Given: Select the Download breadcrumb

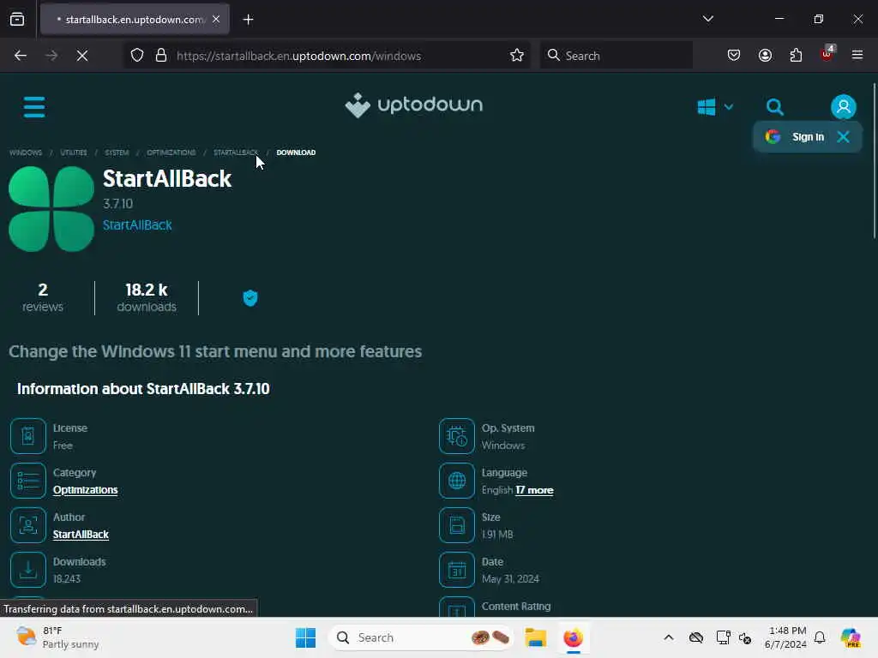Looking at the screenshot, I should (x=296, y=153).
